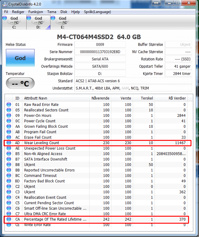Screen dimensions: 199x237
Task: Click the Nåverende column header
Action: 100,98
